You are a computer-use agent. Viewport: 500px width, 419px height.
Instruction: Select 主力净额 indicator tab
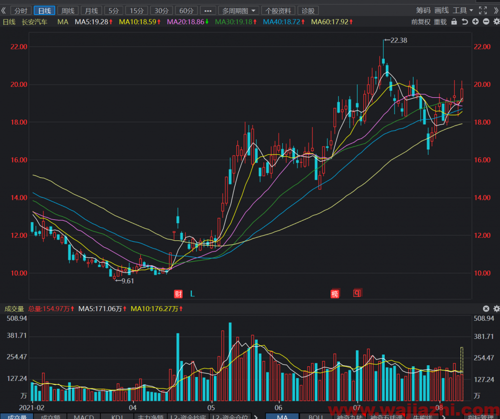point(150,416)
